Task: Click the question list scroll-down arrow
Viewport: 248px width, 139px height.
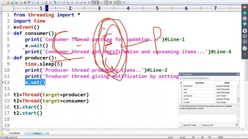Action: (238, 102)
